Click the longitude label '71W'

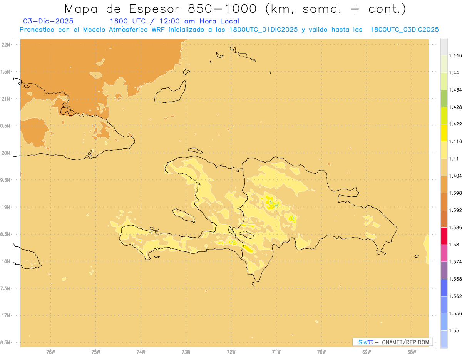click(276, 352)
